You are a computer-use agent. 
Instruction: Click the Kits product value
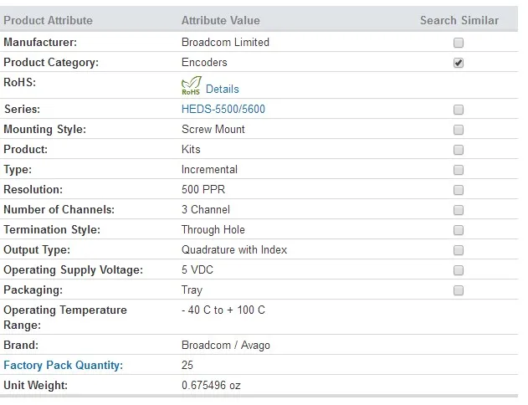click(x=191, y=150)
